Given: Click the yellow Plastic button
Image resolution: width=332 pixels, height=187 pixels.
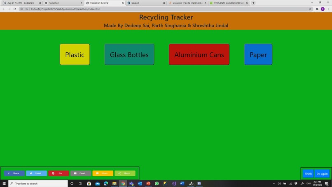Looking at the screenshot, I should click(x=75, y=54).
